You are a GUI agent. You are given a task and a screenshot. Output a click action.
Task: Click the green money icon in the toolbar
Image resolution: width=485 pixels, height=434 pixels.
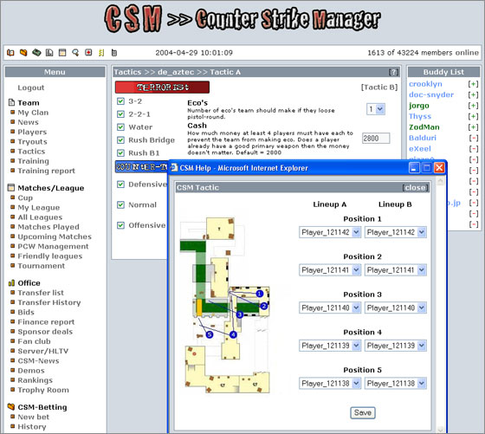click(x=36, y=53)
